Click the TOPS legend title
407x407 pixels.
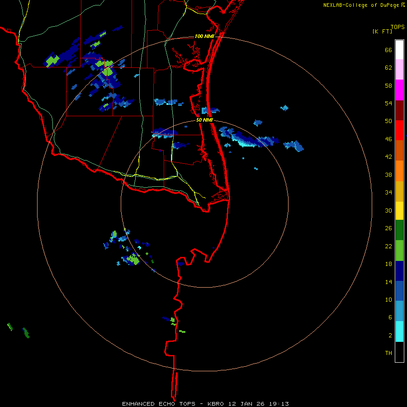(x=398, y=27)
